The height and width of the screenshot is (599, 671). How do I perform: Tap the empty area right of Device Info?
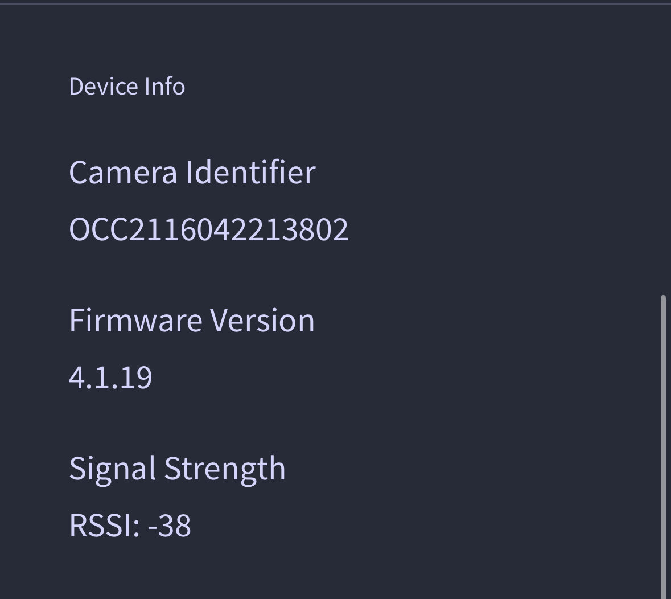pos(398,86)
